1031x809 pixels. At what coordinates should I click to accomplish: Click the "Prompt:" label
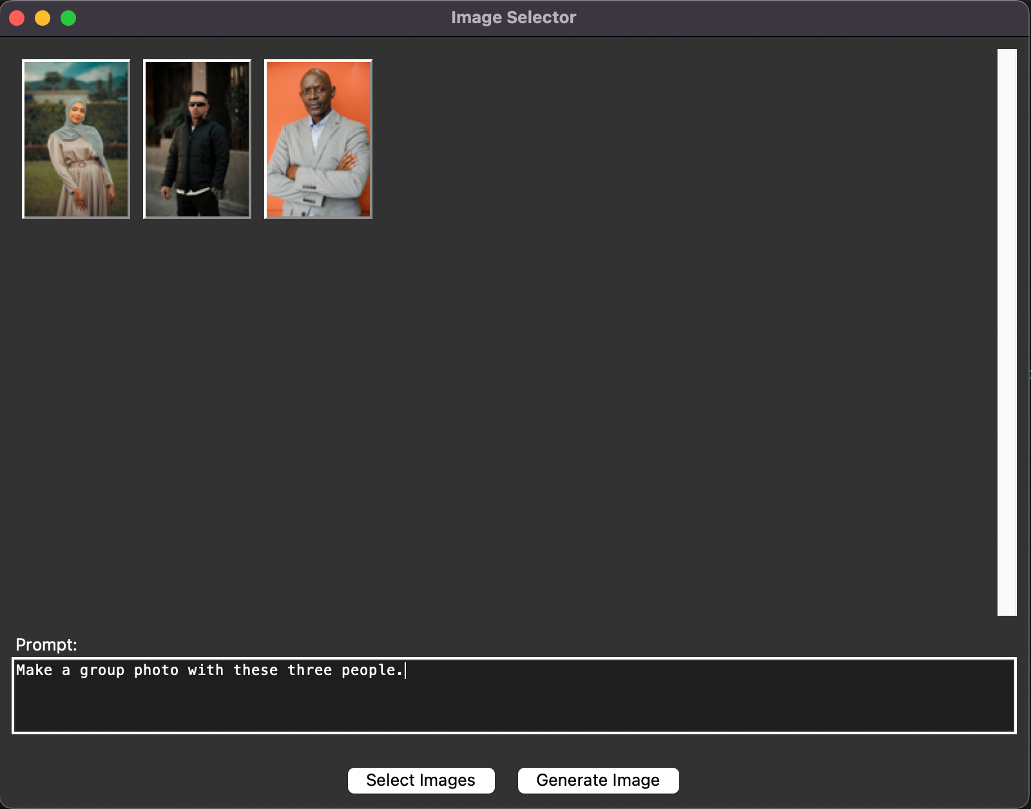[46, 645]
